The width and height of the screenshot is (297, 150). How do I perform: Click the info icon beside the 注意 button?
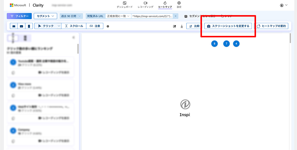coord(108,26)
